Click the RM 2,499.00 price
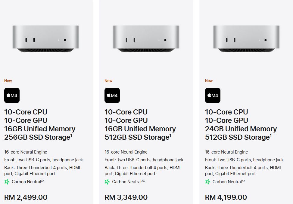293x204 pixels. 26,197
